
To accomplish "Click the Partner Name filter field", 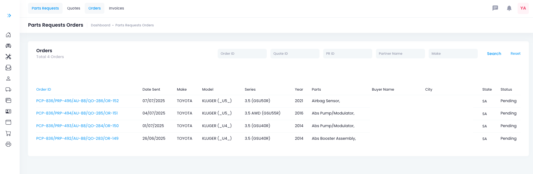I will (400, 54).
